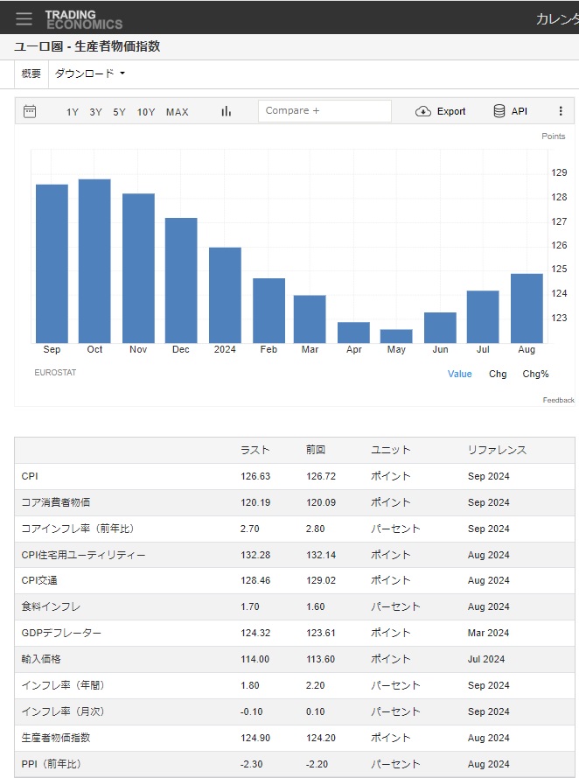
Task: Select the MAX time range
Action: [x=178, y=112]
